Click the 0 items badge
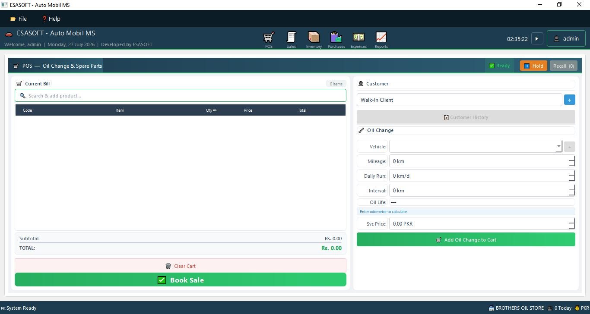Image resolution: width=590 pixels, height=314 pixels. click(336, 84)
